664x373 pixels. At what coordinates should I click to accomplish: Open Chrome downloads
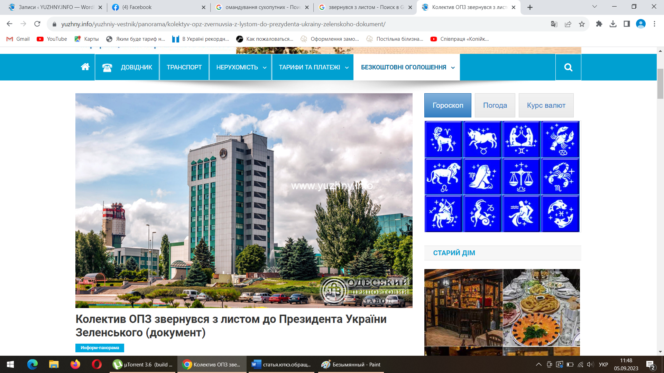pos(613,24)
